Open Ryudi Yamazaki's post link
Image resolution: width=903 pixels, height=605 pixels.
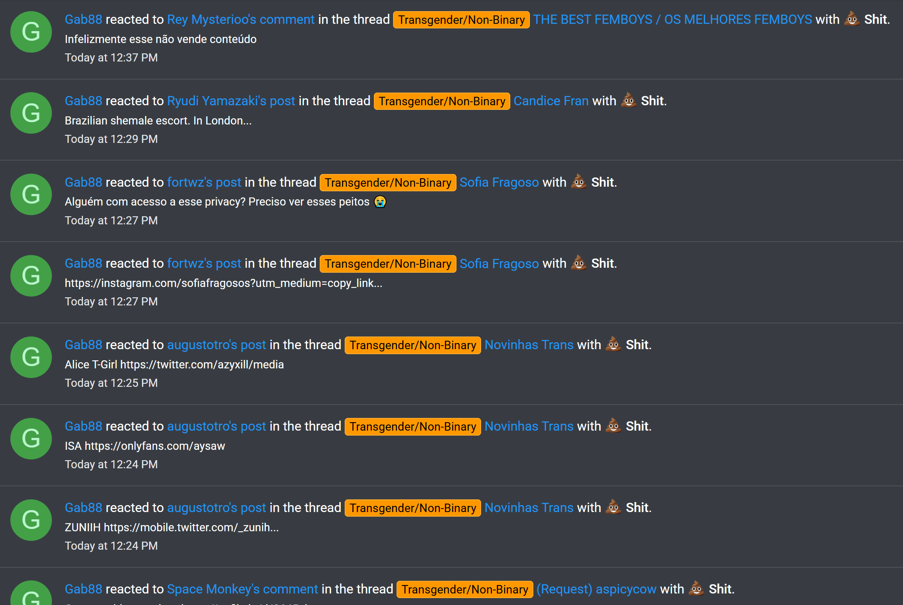pyautogui.click(x=231, y=101)
